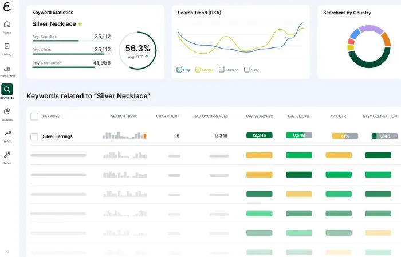Sort by Avg. Searches column header

(260, 116)
